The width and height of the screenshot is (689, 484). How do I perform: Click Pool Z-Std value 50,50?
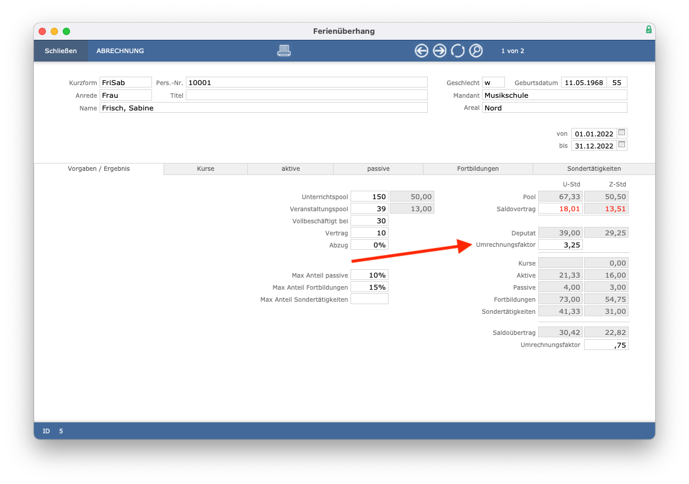(606, 197)
